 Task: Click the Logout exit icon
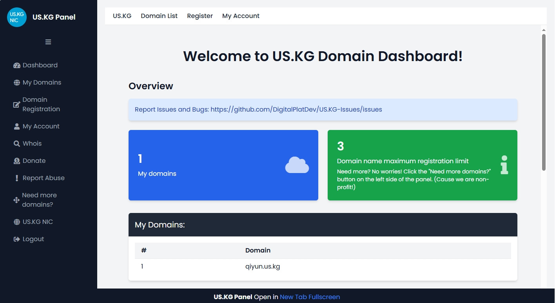point(16,239)
